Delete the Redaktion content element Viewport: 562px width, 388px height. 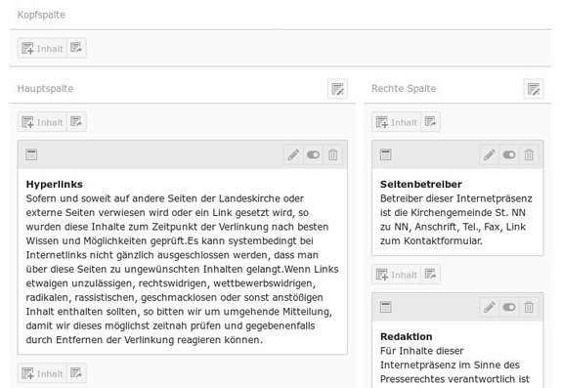pos(529,307)
